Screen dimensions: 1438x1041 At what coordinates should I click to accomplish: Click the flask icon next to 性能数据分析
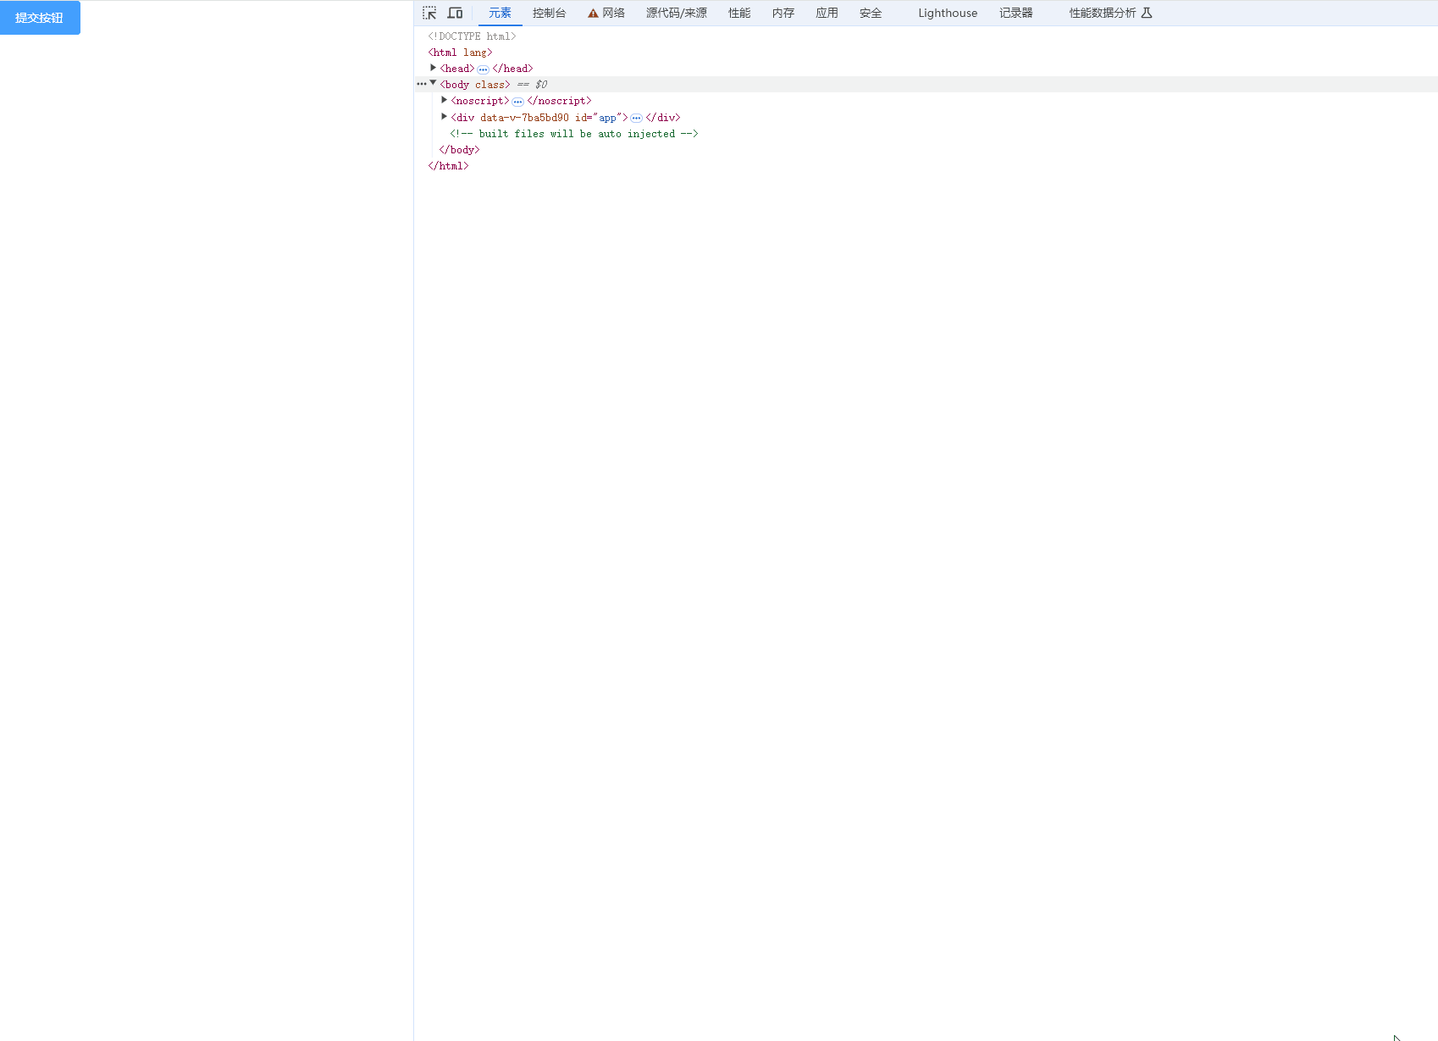1147,13
